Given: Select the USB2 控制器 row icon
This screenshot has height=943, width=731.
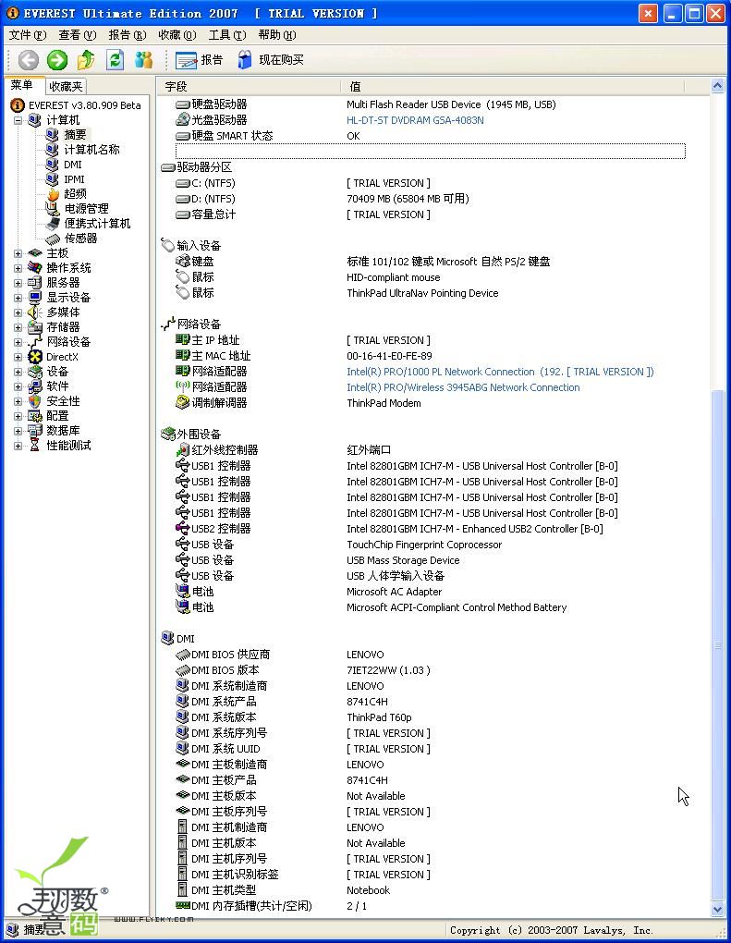Looking at the screenshot, I should click(x=183, y=529).
